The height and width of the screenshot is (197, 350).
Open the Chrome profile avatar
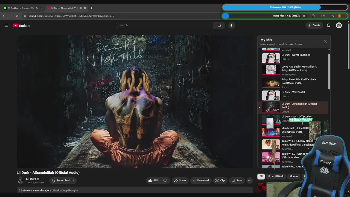pyautogui.click(x=339, y=16)
